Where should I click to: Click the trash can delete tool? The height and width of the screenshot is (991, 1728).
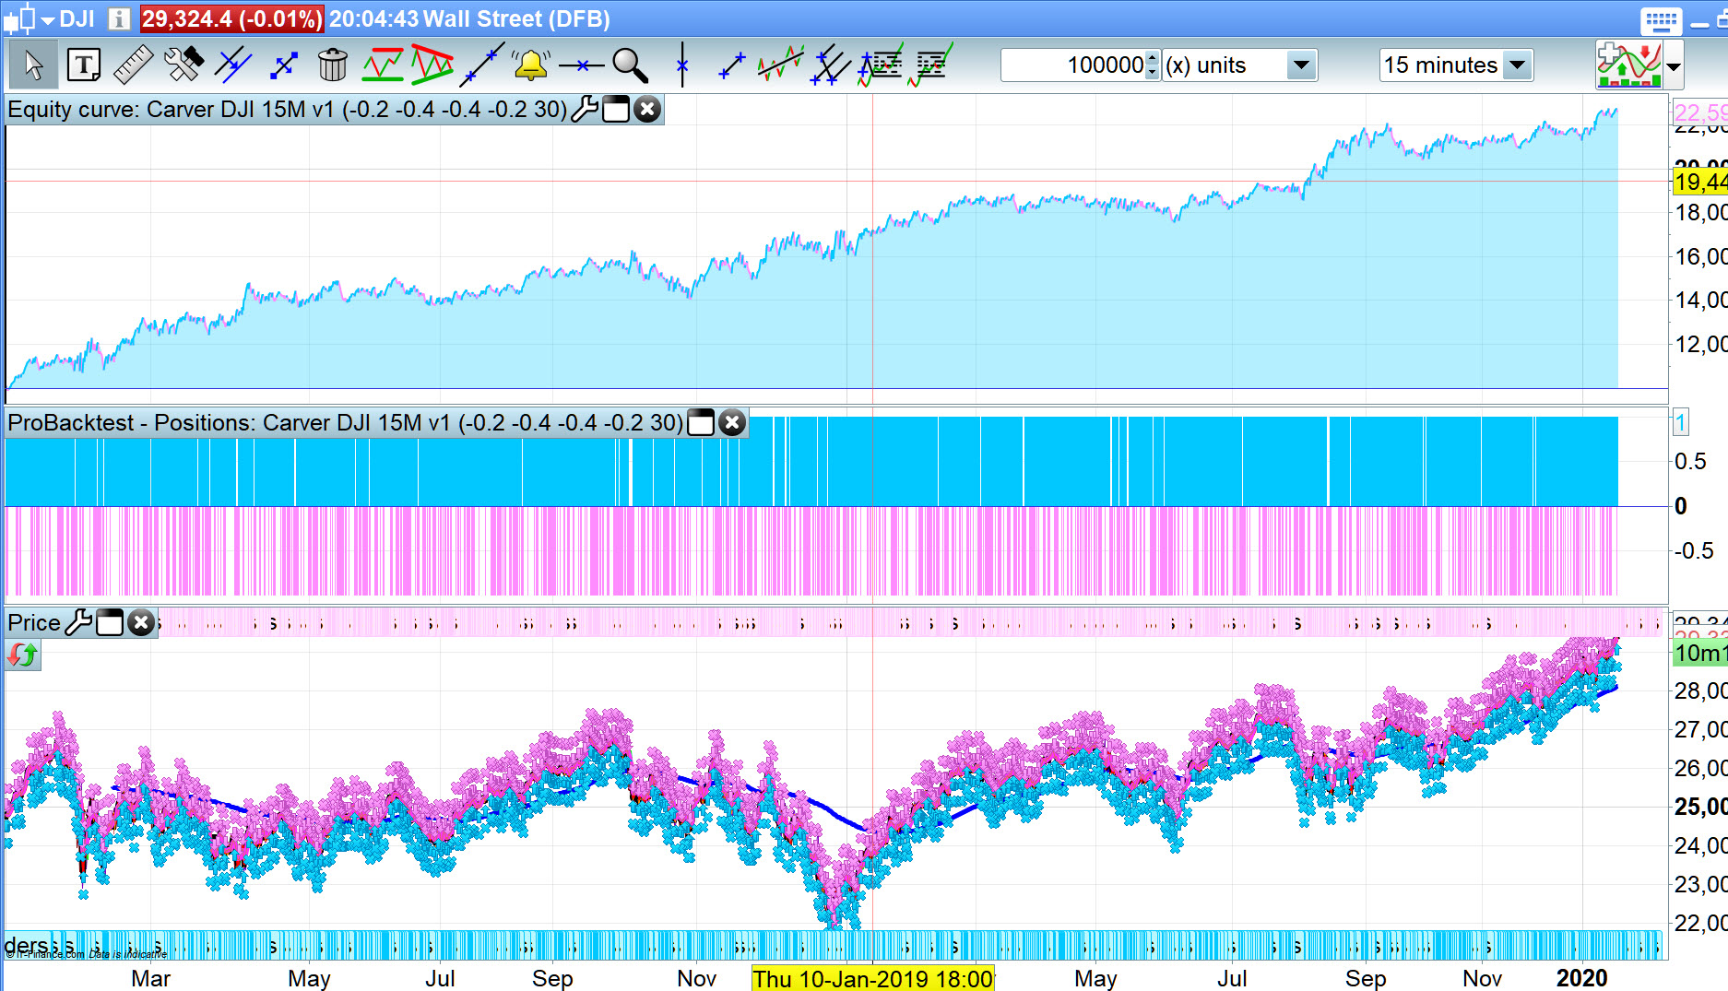click(x=332, y=65)
